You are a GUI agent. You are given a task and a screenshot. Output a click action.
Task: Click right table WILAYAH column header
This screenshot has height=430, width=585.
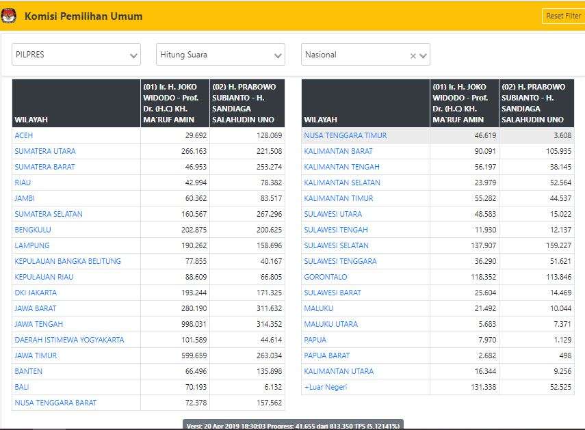pyautogui.click(x=365, y=103)
